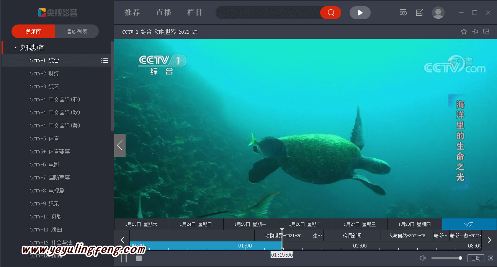This screenshot has height=267, width=497.
Task: Click program 动物世界-2021-20 in guide
Action: pyautogui.click(x=283, y=236)
